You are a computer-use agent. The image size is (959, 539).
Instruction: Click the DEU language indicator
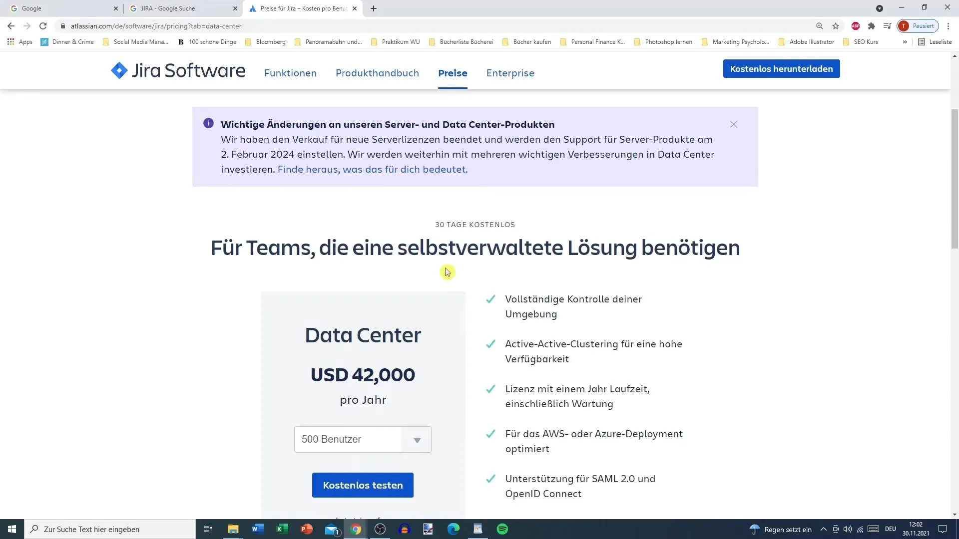pos(891,529)
